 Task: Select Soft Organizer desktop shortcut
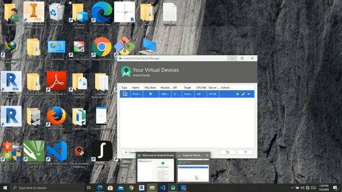click(x=11, y=153)
